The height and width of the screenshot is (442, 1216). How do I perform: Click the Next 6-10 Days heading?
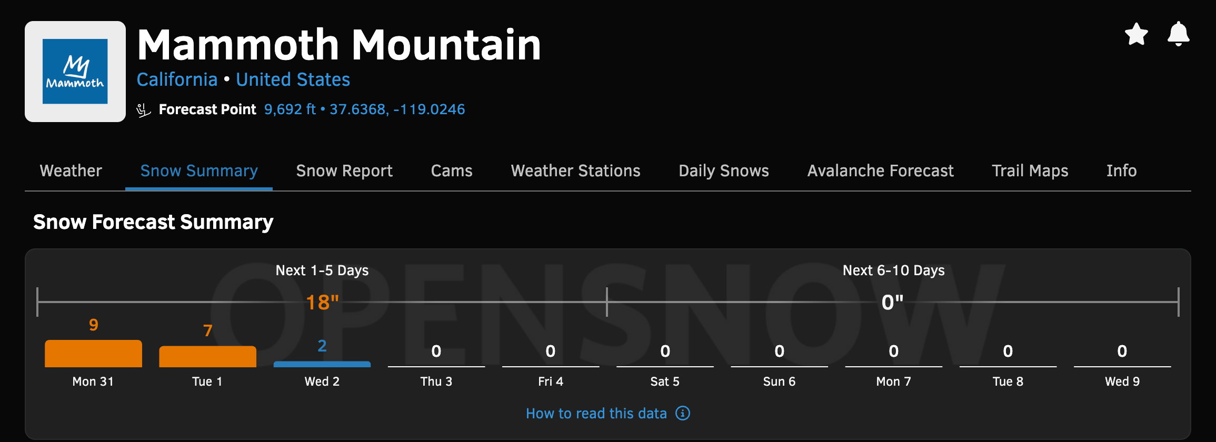pyautogui.click(x=893, y=270)
